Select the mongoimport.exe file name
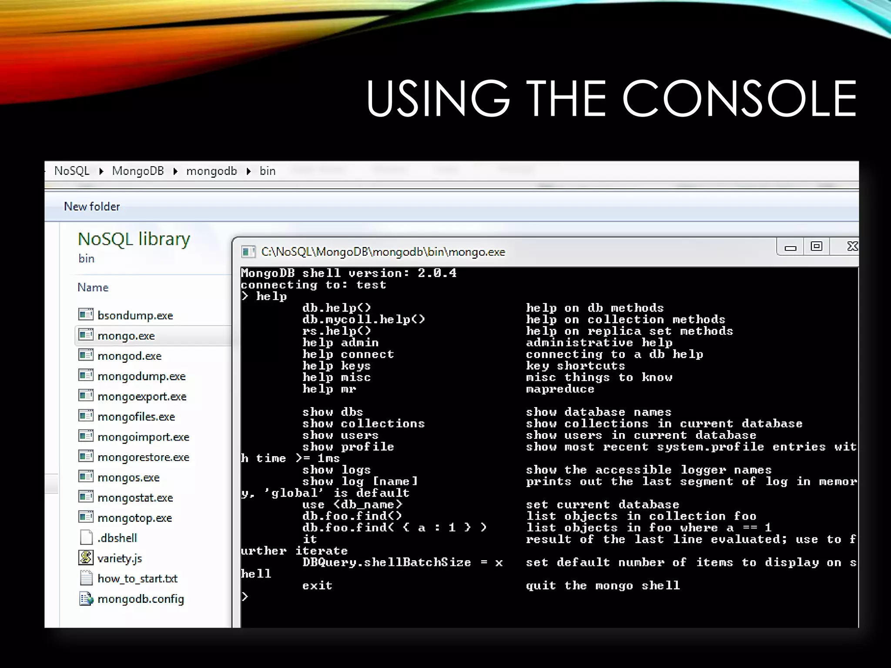Viewport: 891px width, 668px height. point(144,437)
